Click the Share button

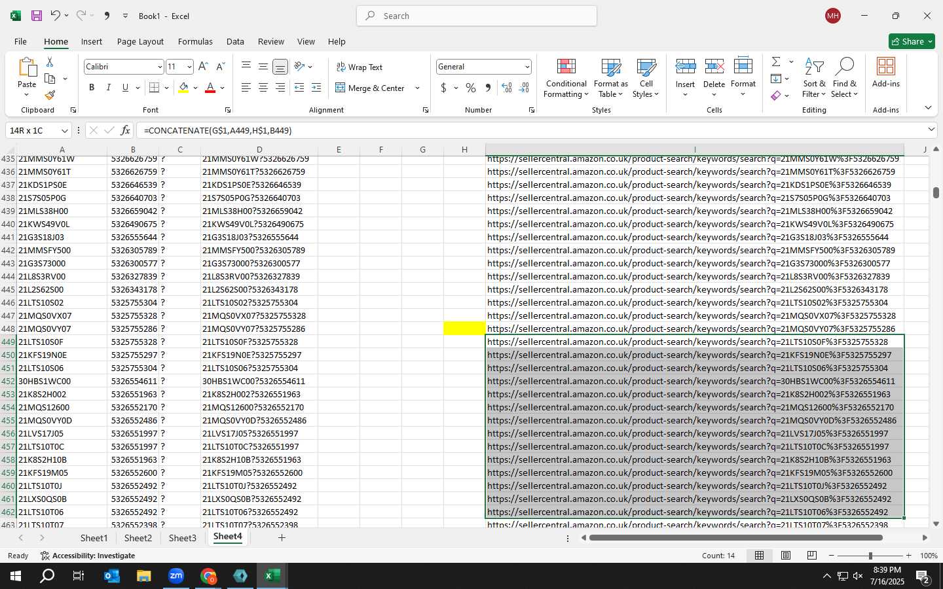[912, 41]
